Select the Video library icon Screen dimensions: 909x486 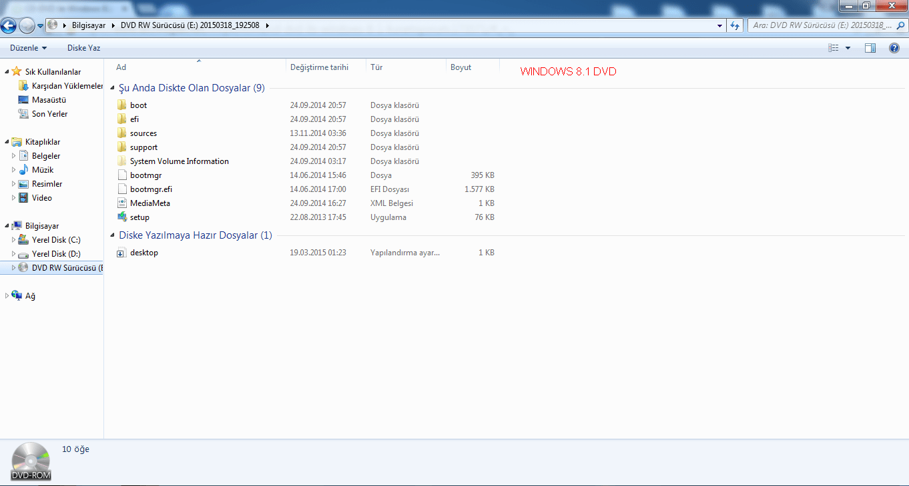tap(24, 198)
